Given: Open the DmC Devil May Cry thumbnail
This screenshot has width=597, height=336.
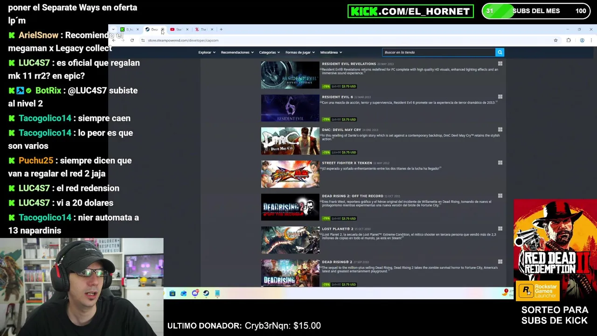Looking at the screenshot, I should point(290,141).
